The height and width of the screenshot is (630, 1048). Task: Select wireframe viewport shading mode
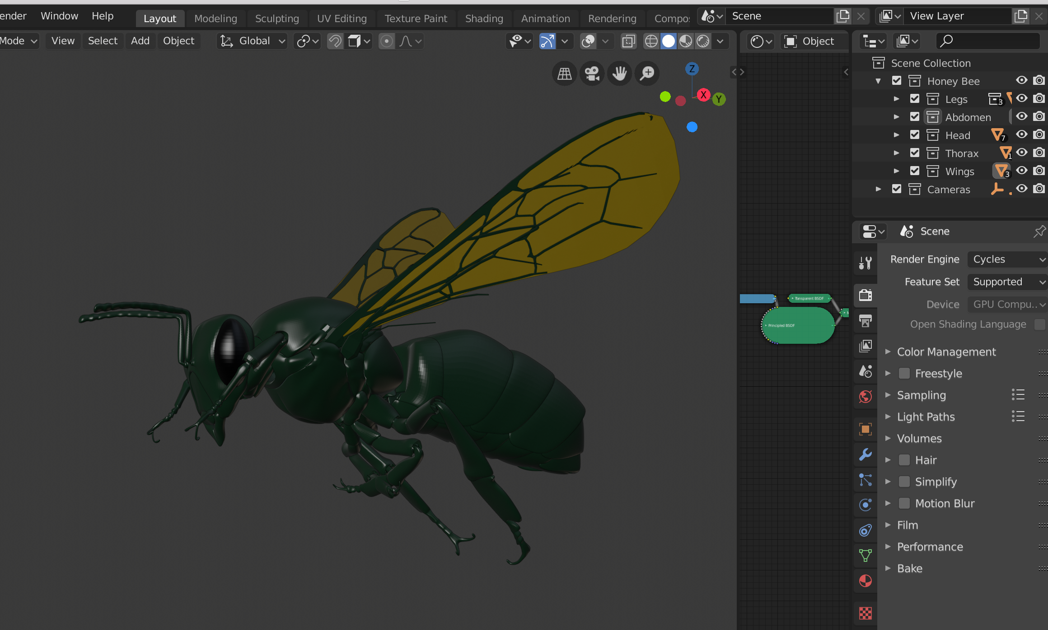click(x=651, y=41)
